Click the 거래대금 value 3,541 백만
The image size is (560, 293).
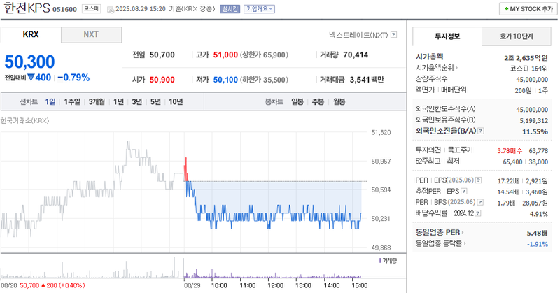[367, 80]
